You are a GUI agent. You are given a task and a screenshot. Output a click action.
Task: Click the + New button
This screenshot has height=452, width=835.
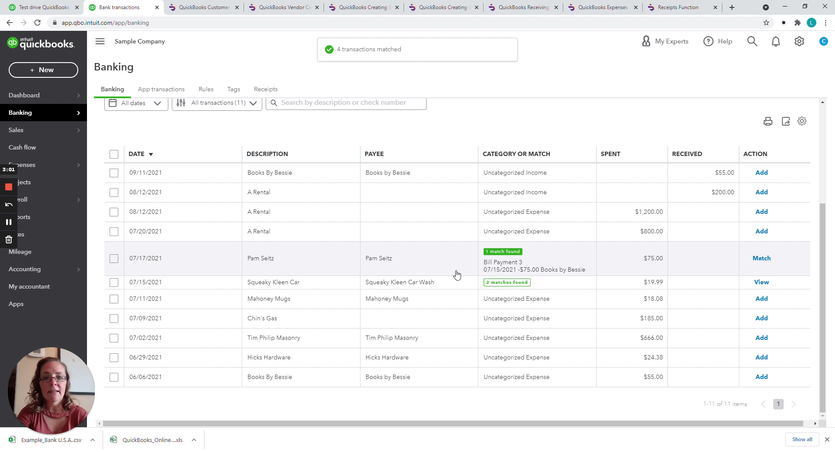43,70
